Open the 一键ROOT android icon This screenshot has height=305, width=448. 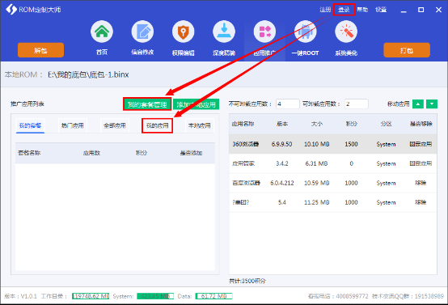[305, 32]
